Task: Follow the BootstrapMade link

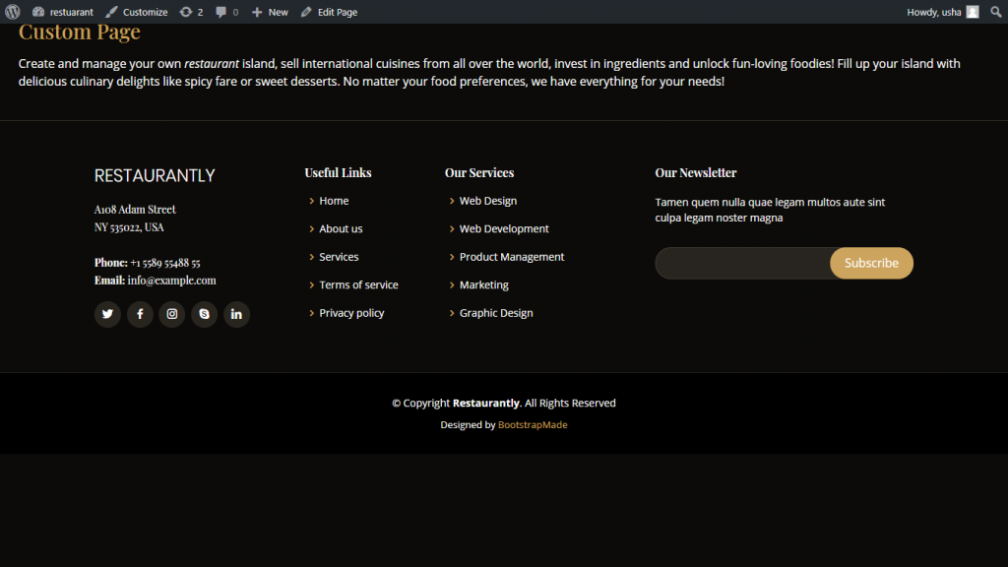Action: pyautogui.click(x=533, y=425)
